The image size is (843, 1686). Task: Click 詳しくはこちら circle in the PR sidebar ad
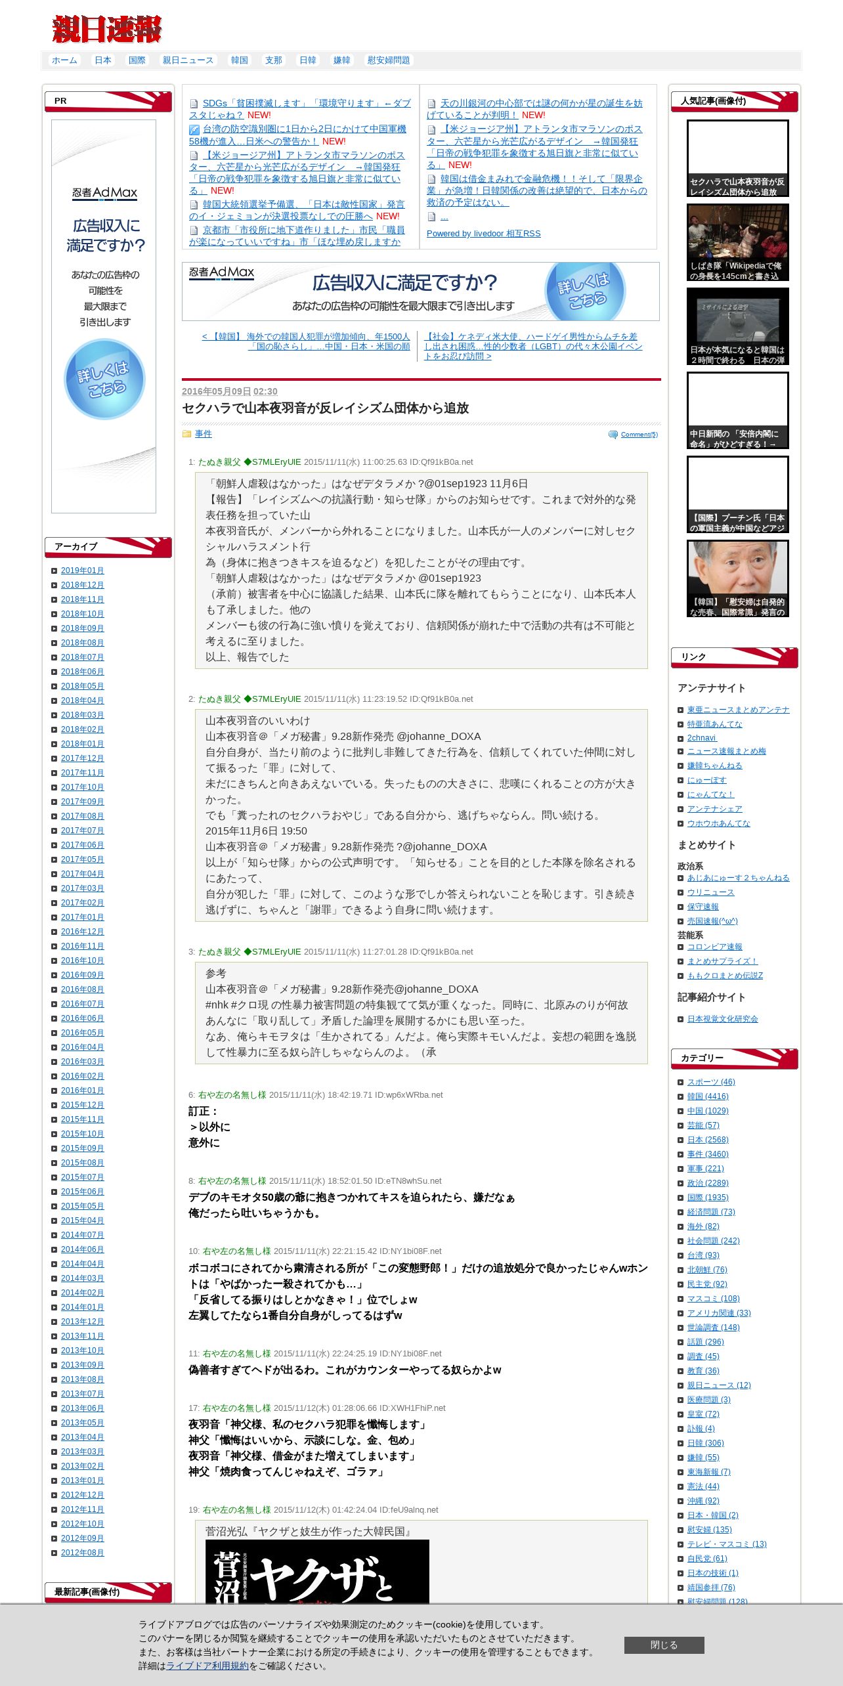[x=104, y=379]
